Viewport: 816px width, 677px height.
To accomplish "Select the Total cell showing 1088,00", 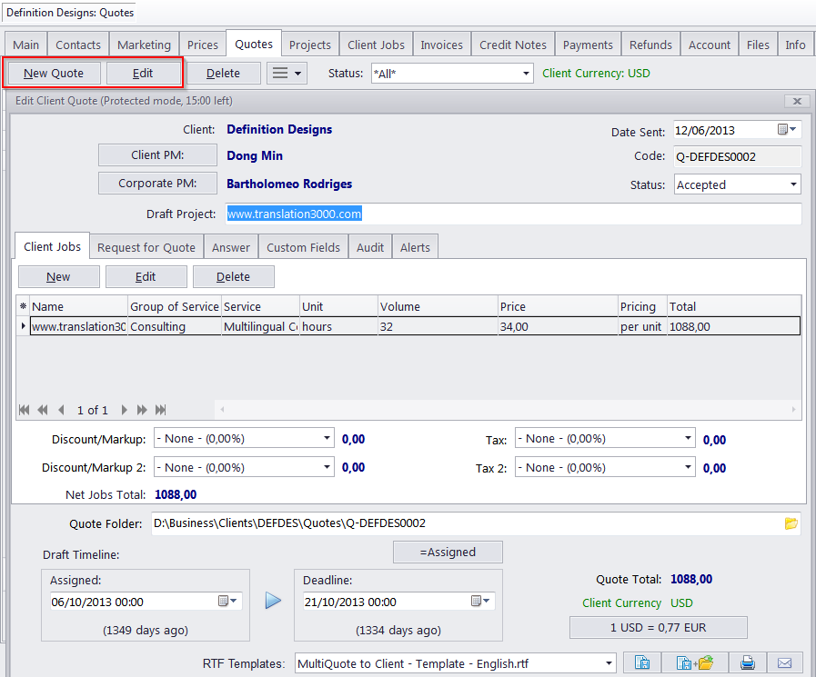I will pyautogui.click(x=734, y=326).
